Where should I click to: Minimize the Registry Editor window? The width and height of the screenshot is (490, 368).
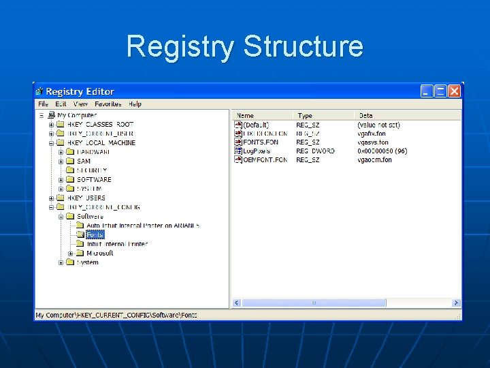point(427,91)
